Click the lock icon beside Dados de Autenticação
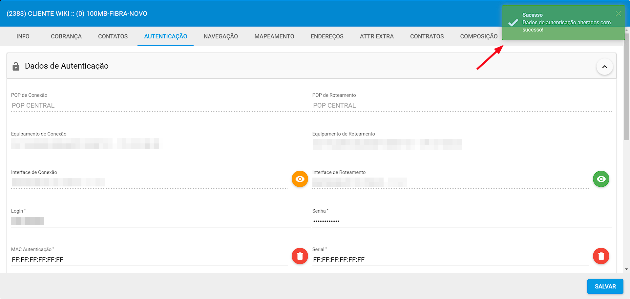The height and width of the screenshot is (299, 630). [x=16, y=66]
